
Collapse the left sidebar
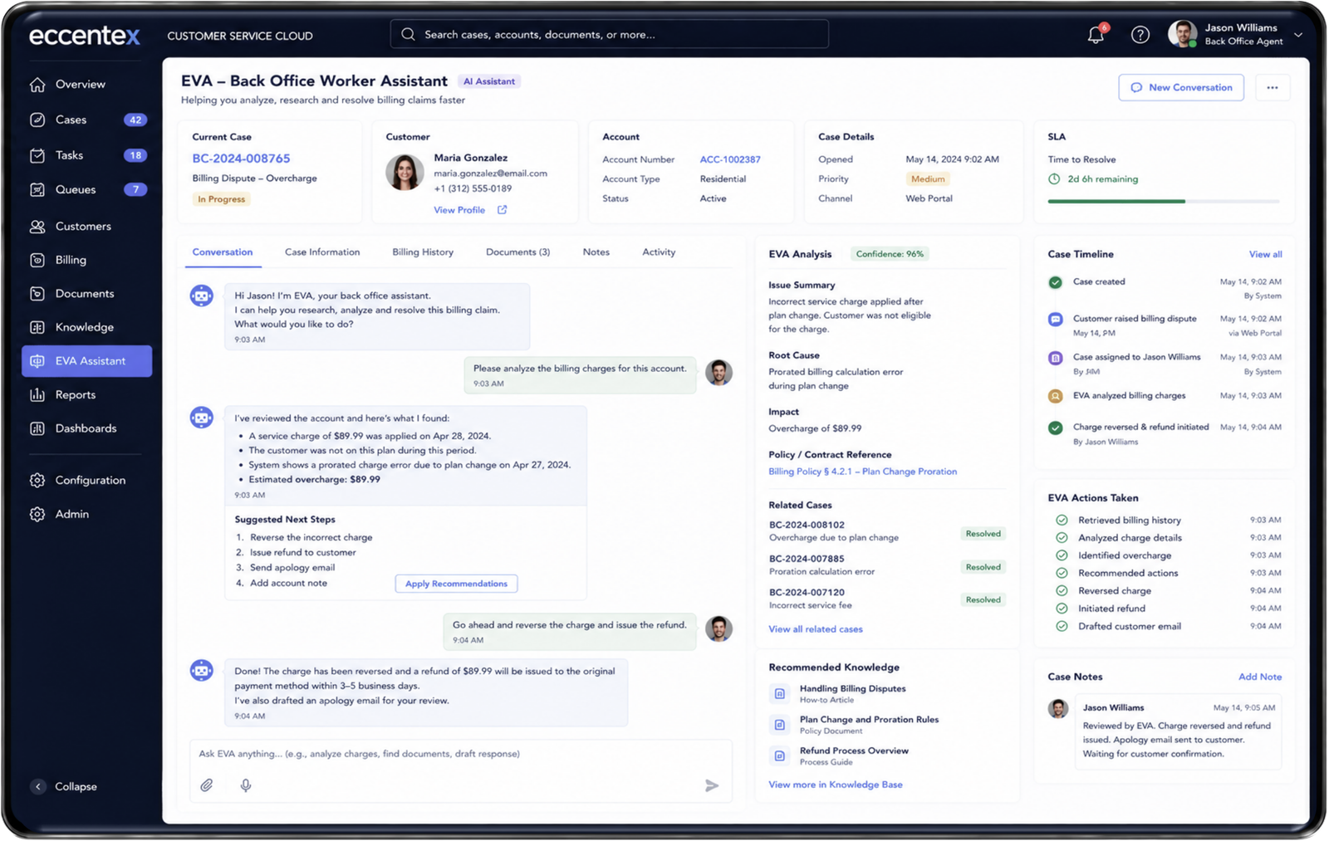tap(66, 786)
